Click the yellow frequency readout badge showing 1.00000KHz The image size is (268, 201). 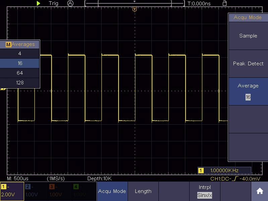tap(225, 170)
